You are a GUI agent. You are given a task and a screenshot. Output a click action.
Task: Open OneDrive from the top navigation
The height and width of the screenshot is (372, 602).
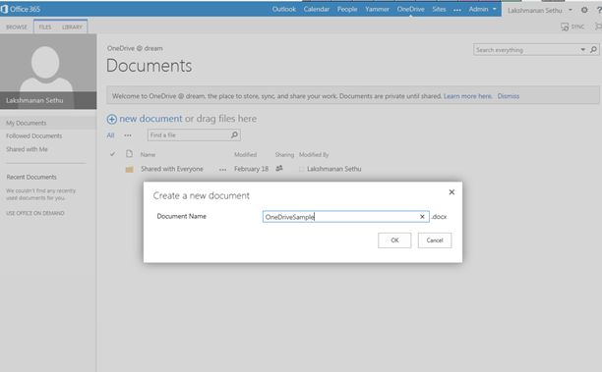point(410,9)
